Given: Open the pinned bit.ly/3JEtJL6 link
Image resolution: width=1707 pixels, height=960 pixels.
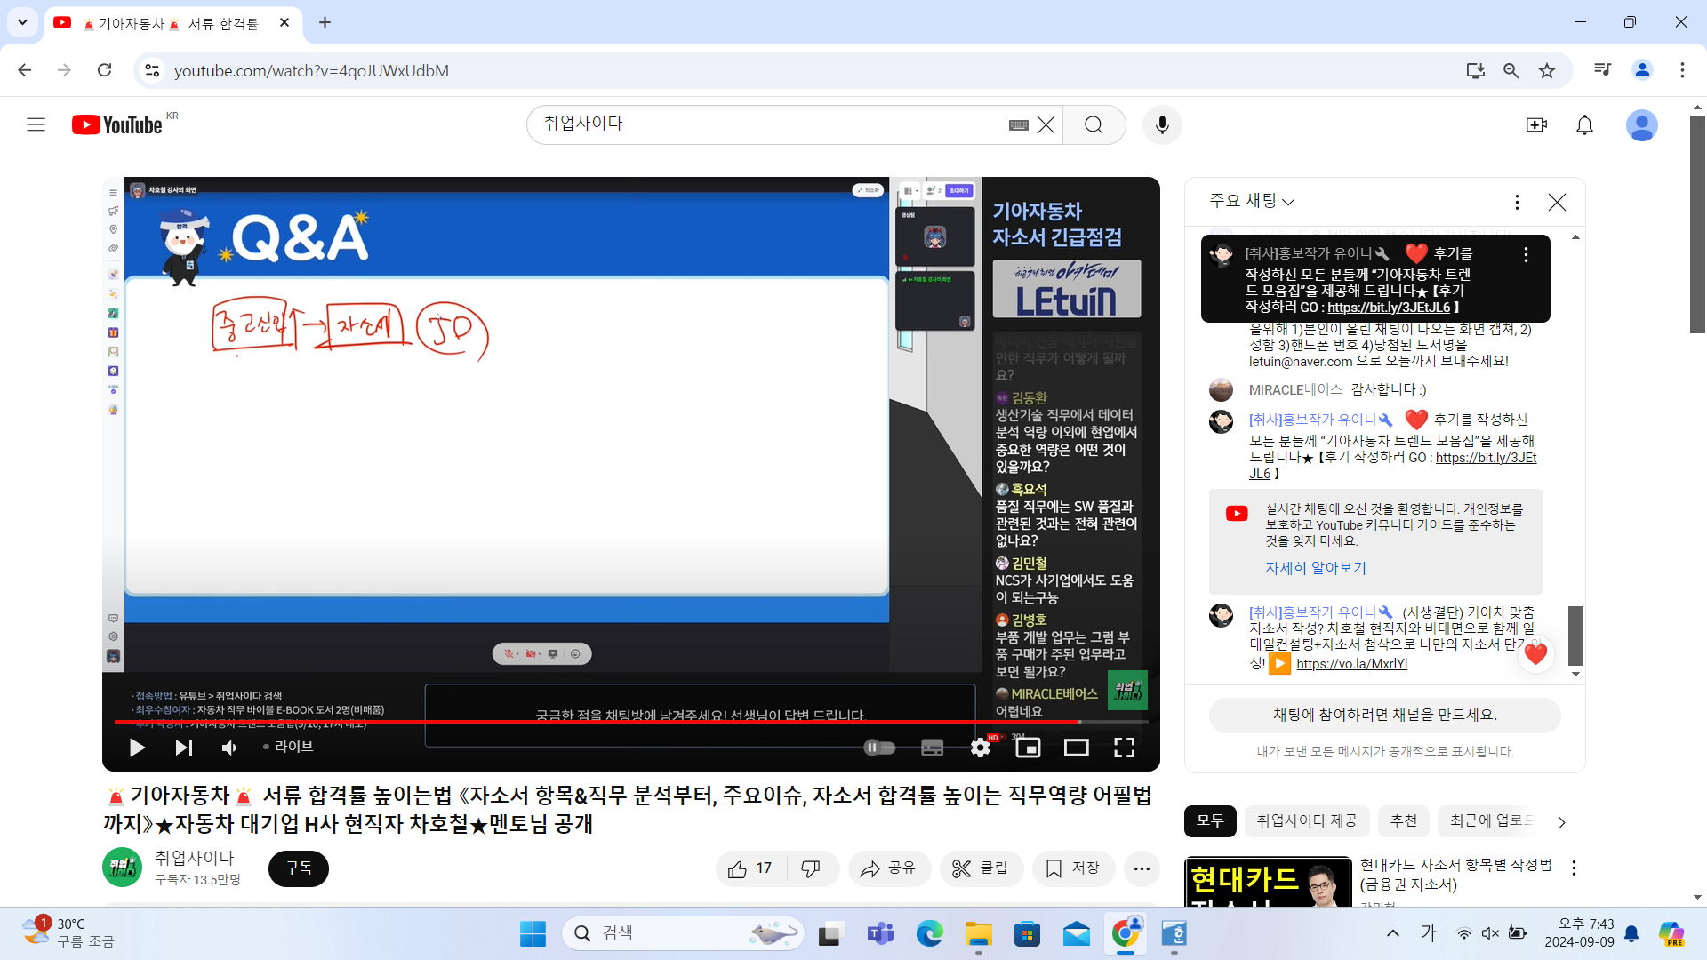Looking at the screenshot, I should pyautogui.click(x=1389, y=308).
